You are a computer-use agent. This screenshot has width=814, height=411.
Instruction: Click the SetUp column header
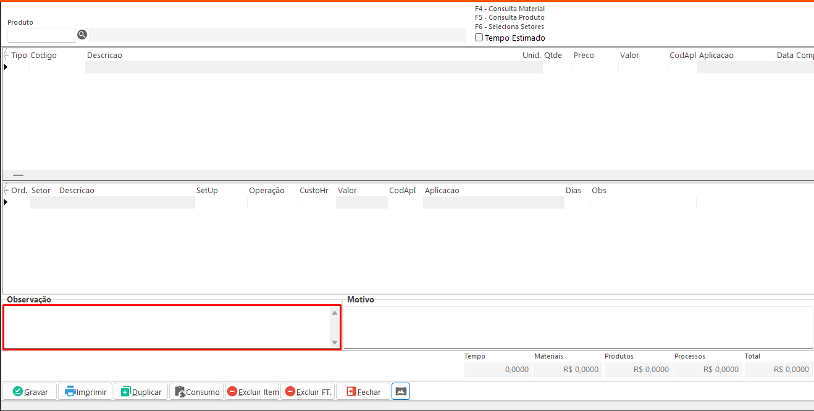[x=207, y=191]
